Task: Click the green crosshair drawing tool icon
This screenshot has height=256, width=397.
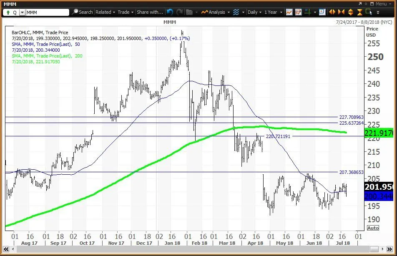Action: tap(308, 12)
